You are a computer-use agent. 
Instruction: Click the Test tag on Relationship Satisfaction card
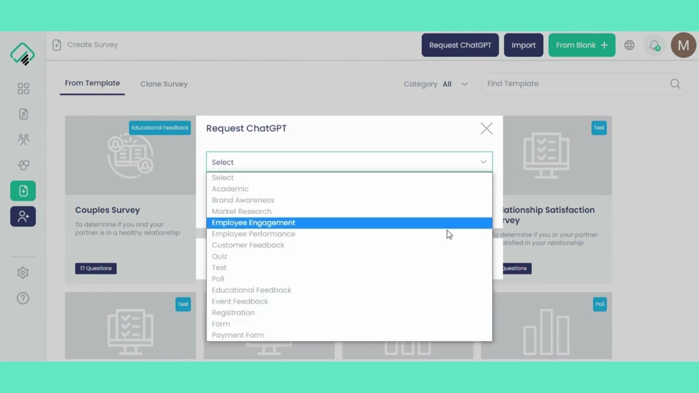(x=599, y=128)
